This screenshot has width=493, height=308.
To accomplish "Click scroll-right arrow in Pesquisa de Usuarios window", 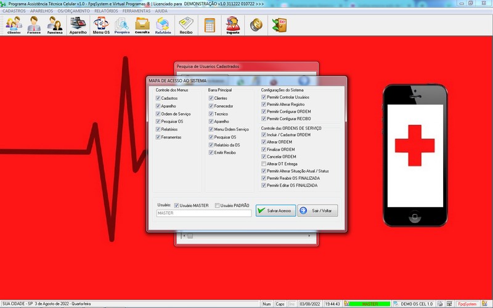I will 309,236.
